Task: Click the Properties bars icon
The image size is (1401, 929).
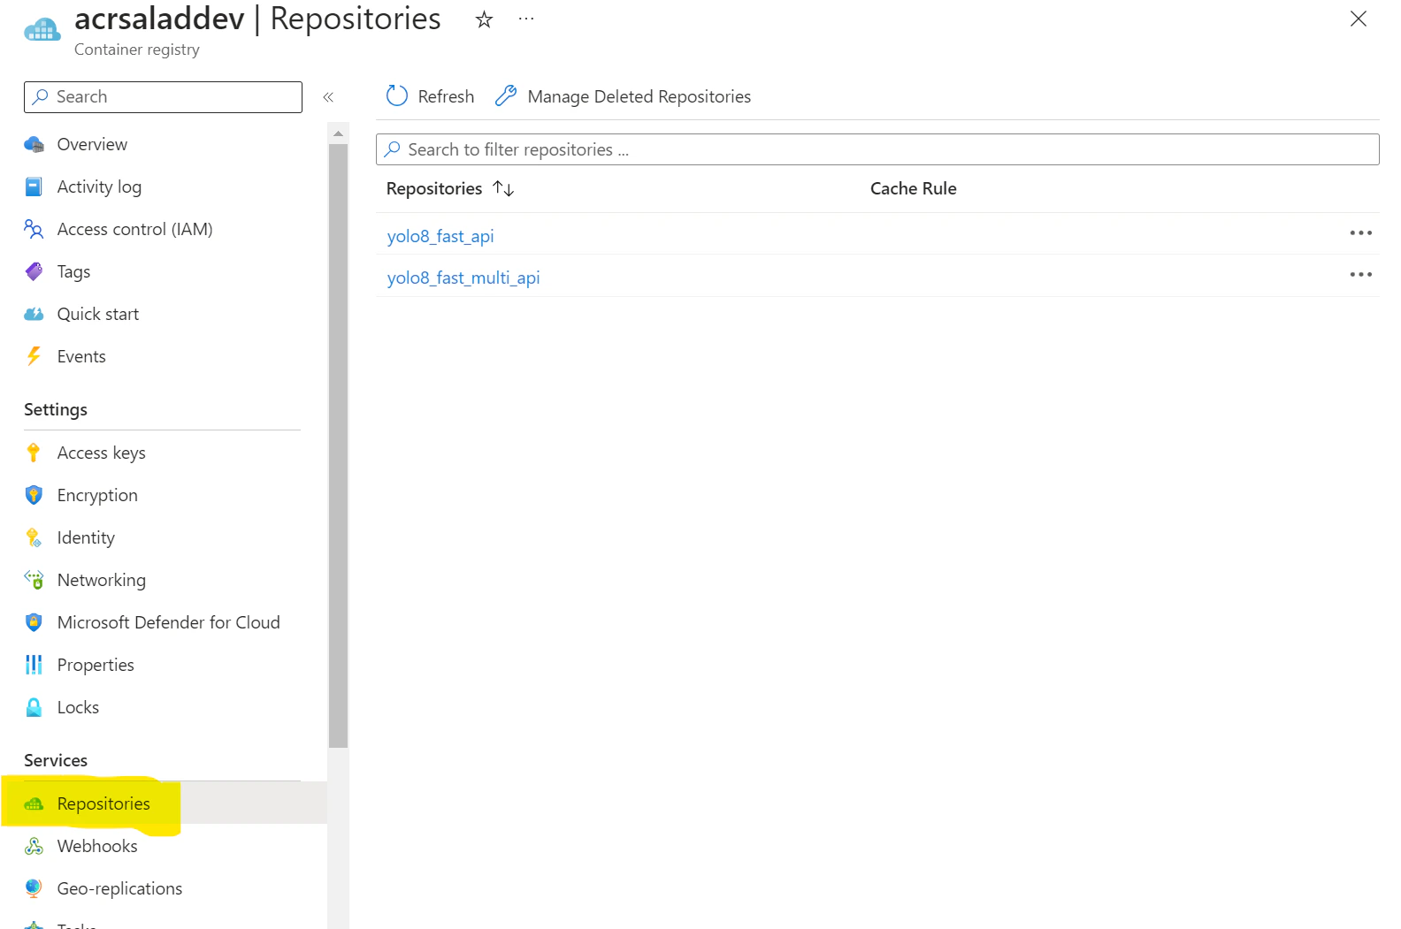Action: point(34,665)
